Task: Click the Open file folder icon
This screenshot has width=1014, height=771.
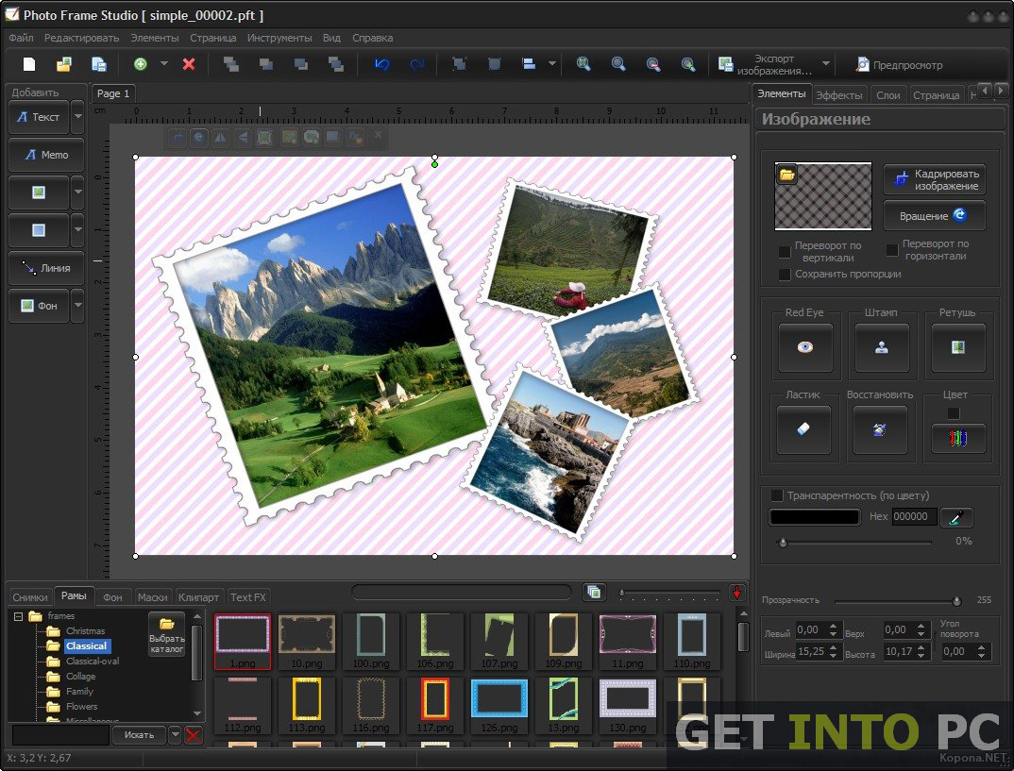Action: click(63, 64)
